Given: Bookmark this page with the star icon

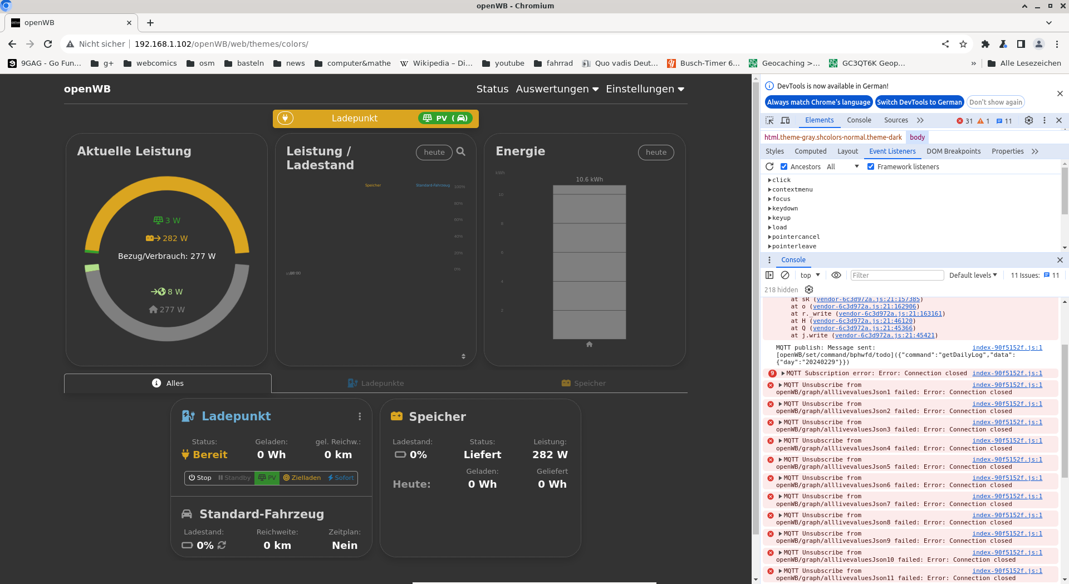Looking at the screenshot, I should 963,44.
